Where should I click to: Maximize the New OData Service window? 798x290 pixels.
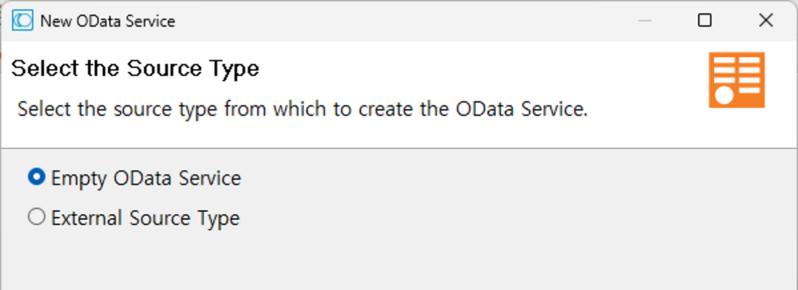705,20
